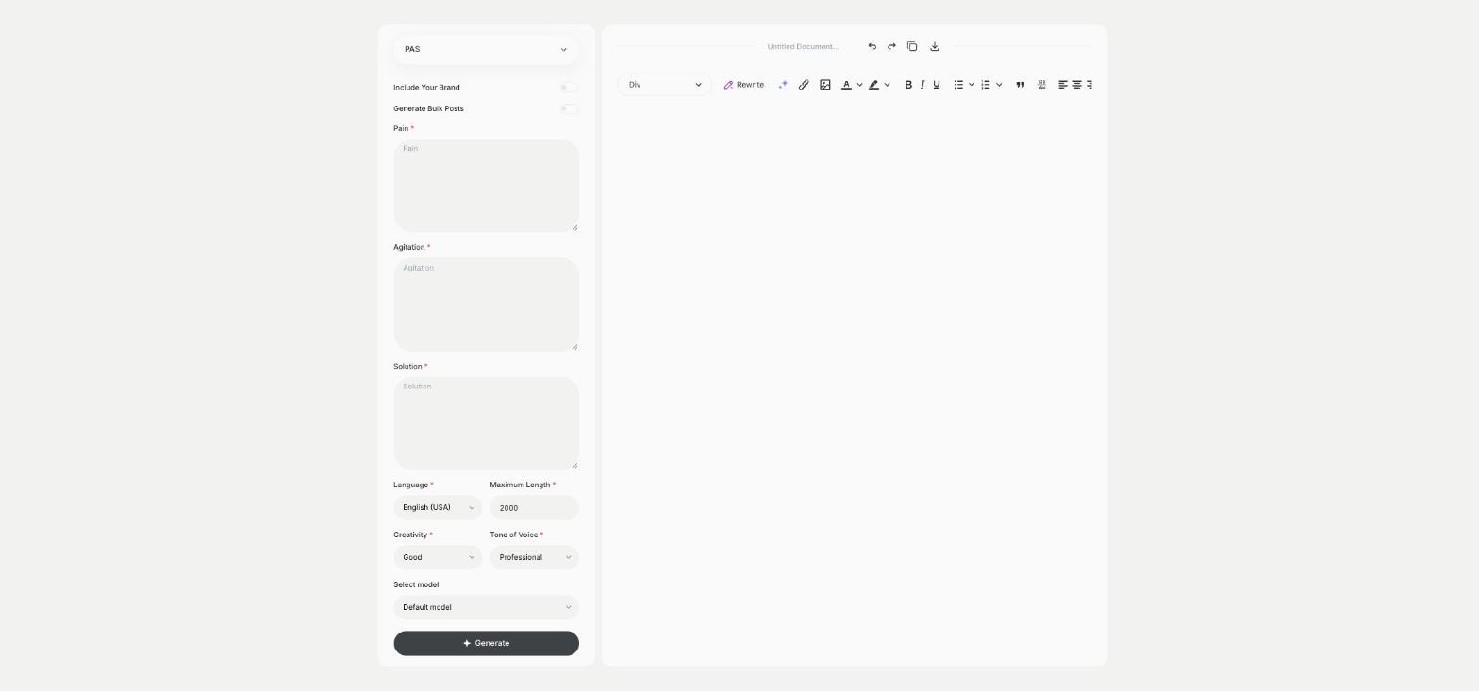
Task: Insert an image with the picture icon
Action: click(825, 85)
